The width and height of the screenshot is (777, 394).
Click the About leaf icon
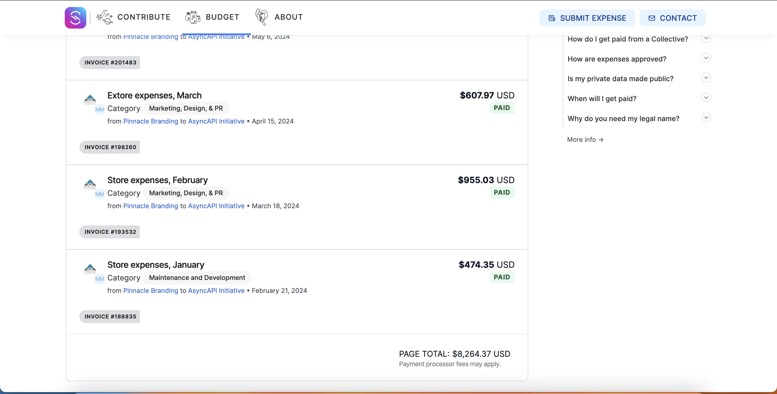pos(261,17)
